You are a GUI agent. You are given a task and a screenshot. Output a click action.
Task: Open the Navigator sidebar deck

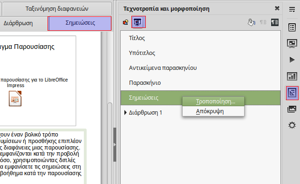tap(292, 125)
